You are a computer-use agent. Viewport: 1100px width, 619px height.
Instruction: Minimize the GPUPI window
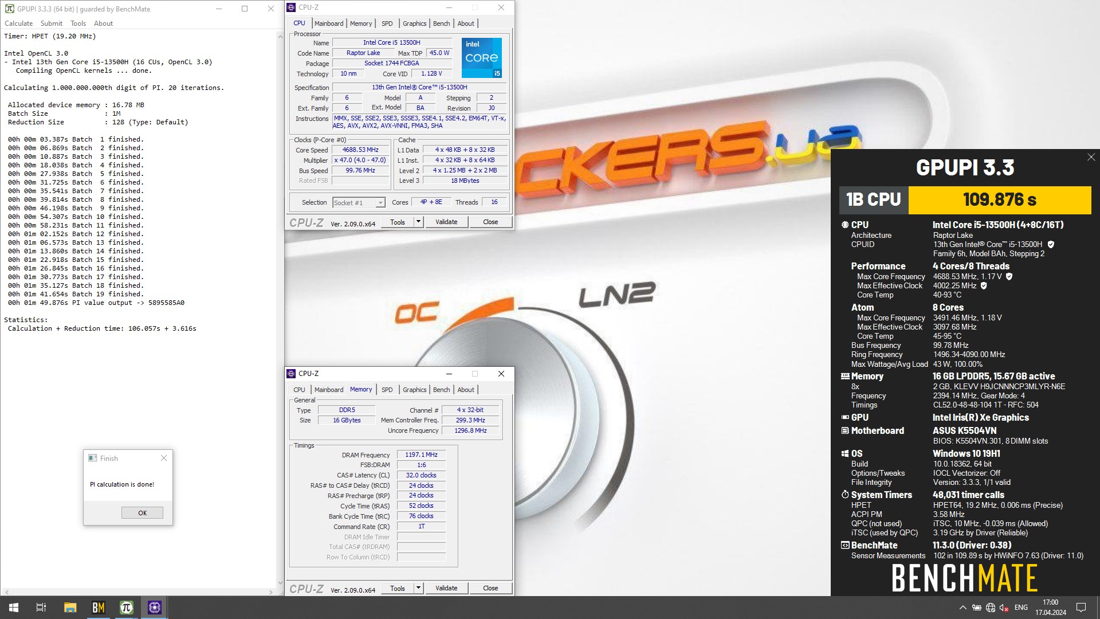219,9
